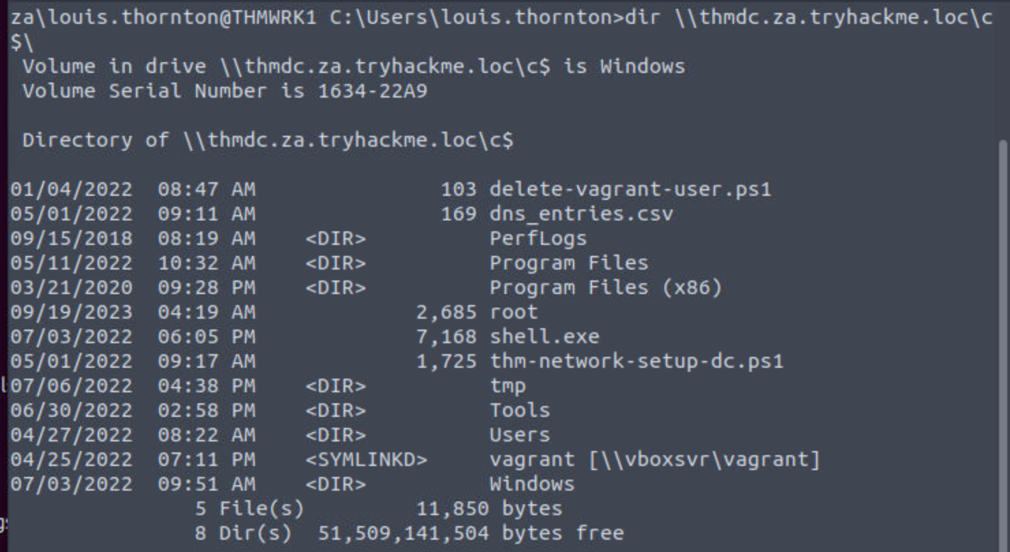The width and height of the screenshot is (1010, 552).
Task: Click the Program Files (x86) directory name
Action: (605, 287)
